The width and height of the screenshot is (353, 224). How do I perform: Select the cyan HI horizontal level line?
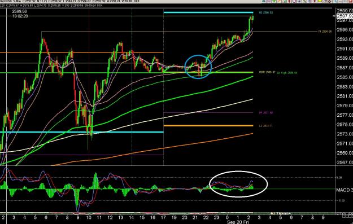point(208,12)
